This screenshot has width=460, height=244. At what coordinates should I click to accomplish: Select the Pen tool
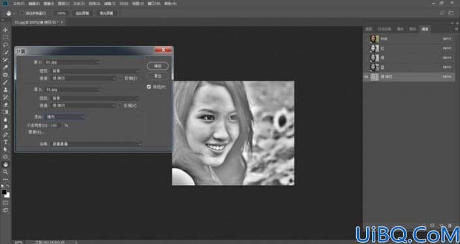pyautogui.click(x=5, y=134)
